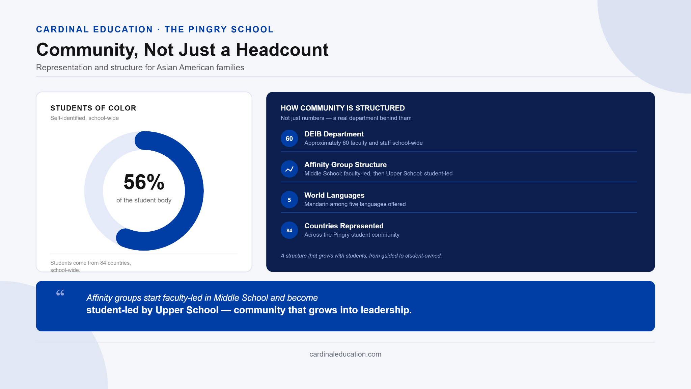Click the STUDENTS OF COLOR card title
The height and width of the screenshot is (389, 691).
(93, 108)
